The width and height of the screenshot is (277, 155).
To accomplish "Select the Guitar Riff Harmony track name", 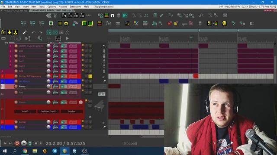I will click(30, 76).
